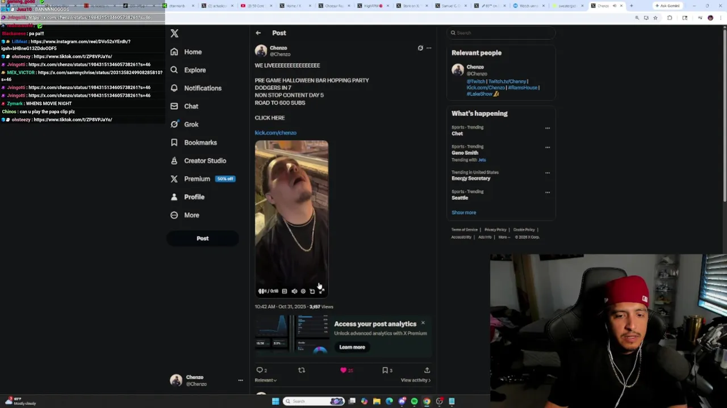Click the X search field
This screenshot has height=408, width=727.
(500, 33)
